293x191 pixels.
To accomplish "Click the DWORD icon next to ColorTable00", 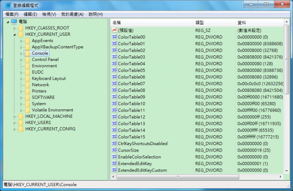I will 114,37.
